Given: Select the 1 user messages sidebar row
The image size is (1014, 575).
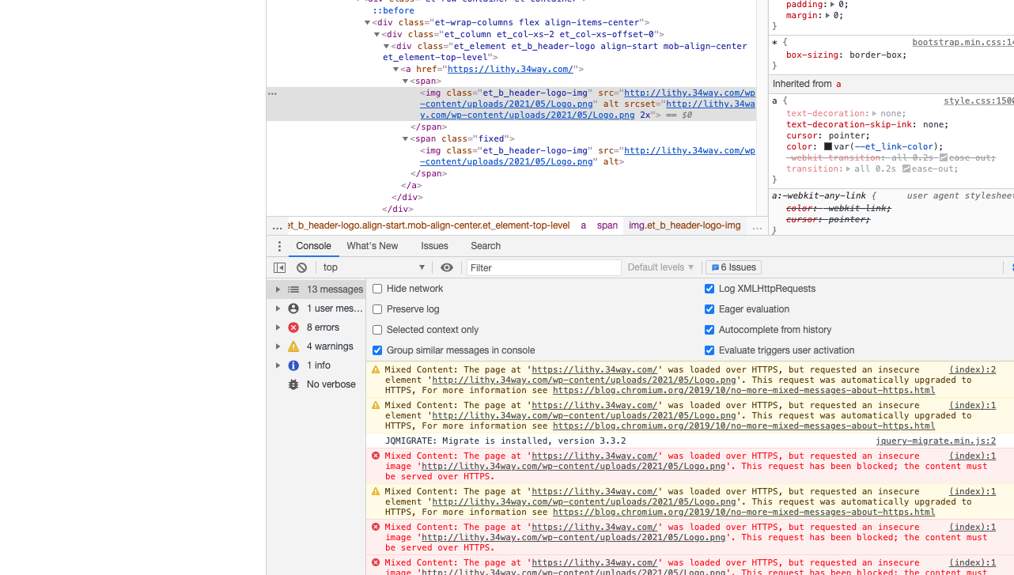Looking at the screenshot, I should click(316, 308).
